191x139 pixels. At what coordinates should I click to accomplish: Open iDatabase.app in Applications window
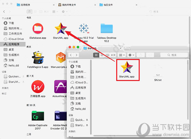pos(38,28)
